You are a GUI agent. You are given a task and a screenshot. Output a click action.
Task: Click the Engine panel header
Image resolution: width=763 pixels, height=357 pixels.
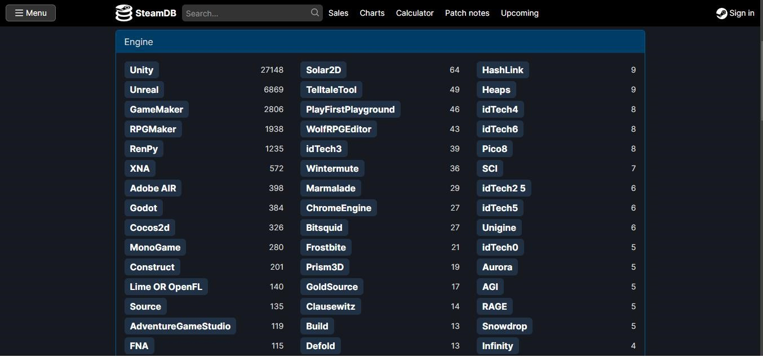tap(380, 42)
